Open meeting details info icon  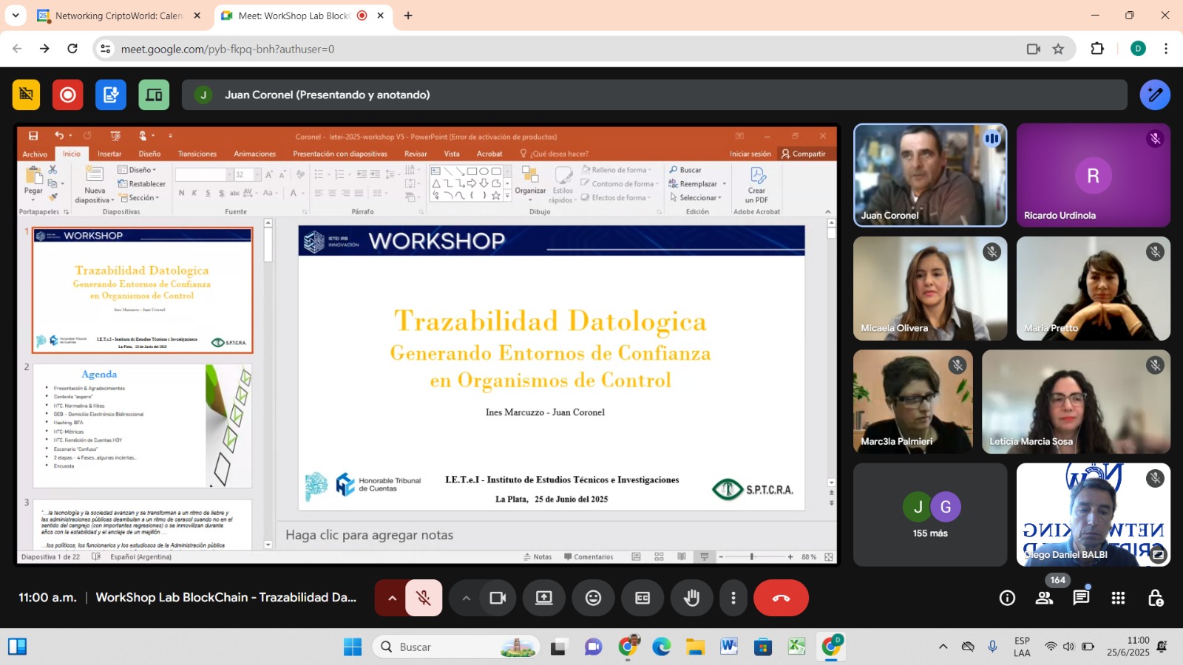1007,598
